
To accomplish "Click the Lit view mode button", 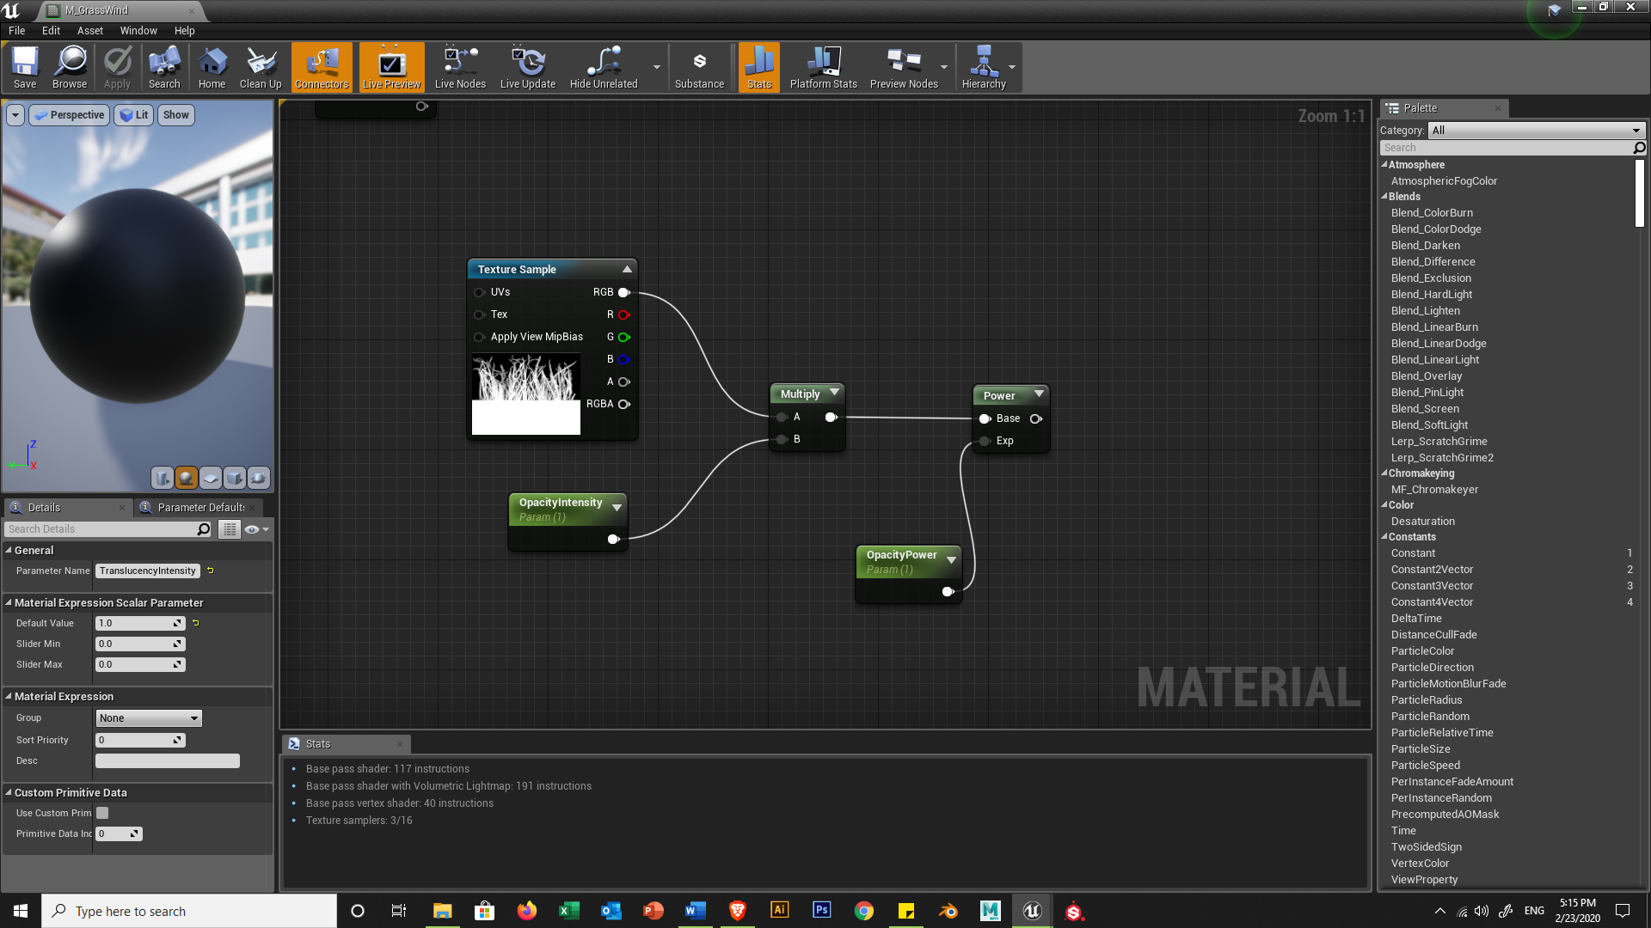I will (x=134, y=115).
